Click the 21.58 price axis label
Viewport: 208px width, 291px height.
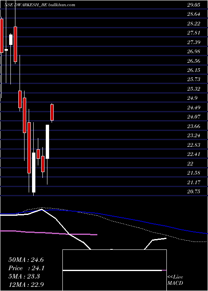click(194, 173)
